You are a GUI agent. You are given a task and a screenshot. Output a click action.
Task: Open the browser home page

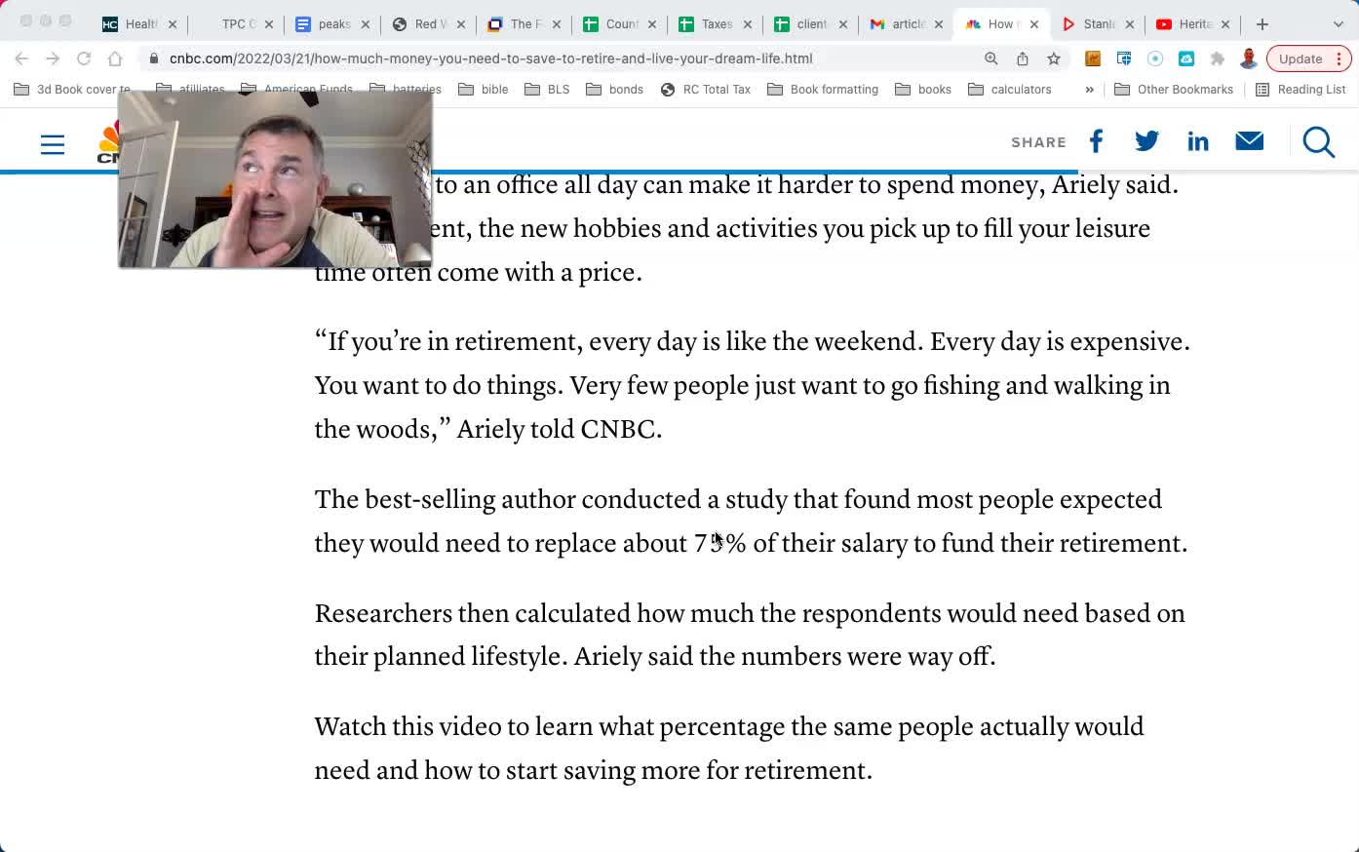click(x=115, y=58)
